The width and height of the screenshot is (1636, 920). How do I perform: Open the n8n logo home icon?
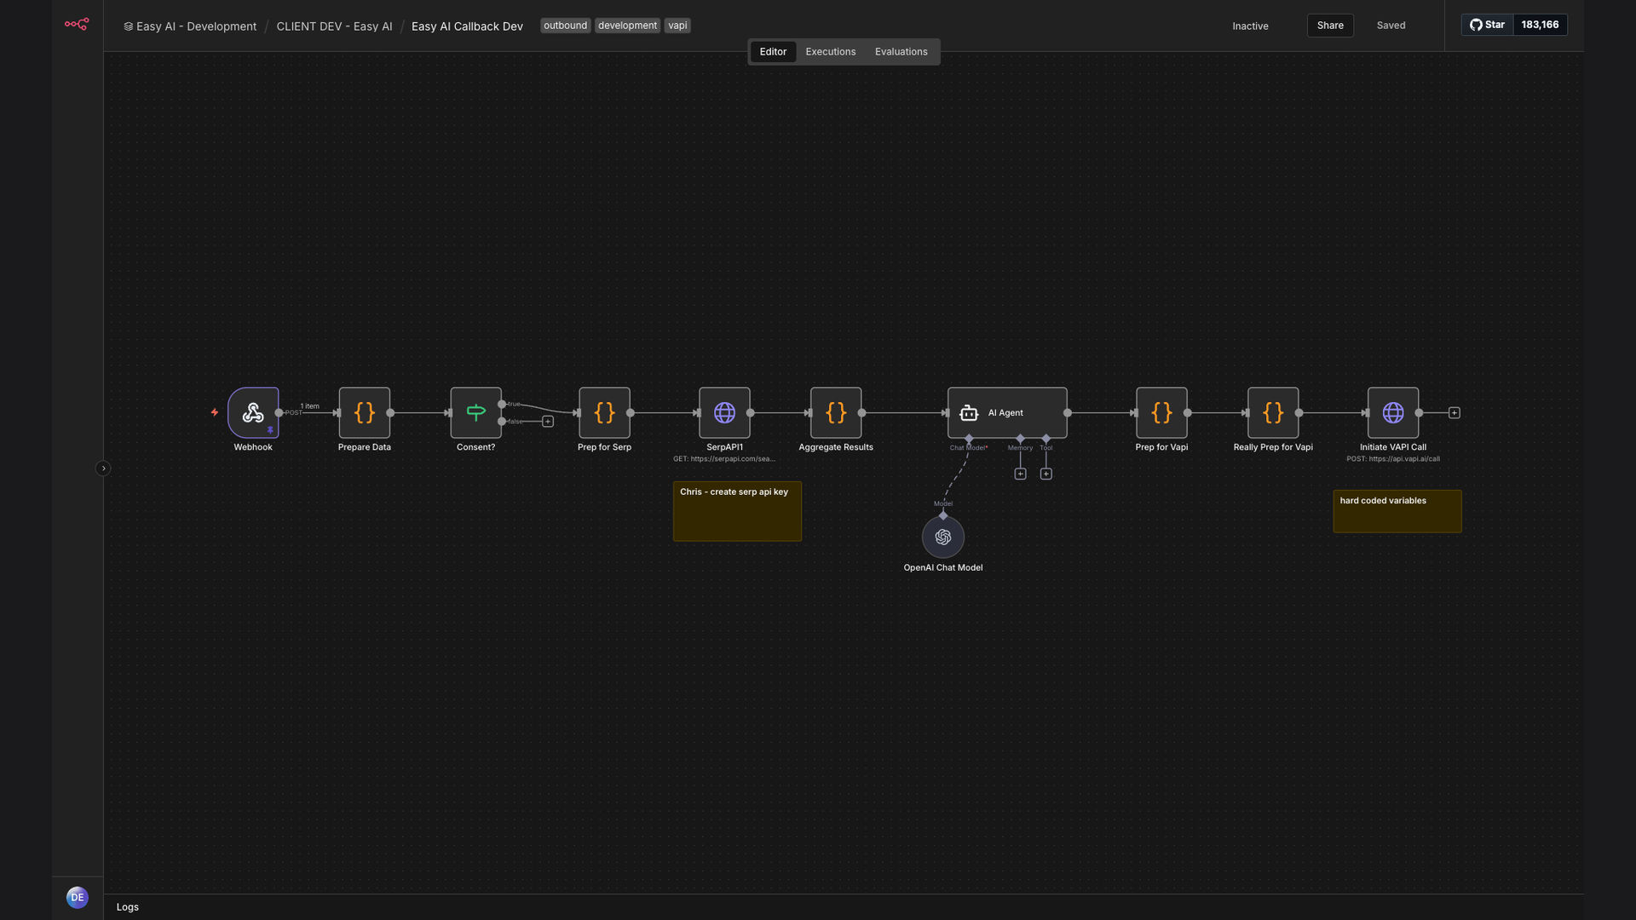(x=77, y=24)
